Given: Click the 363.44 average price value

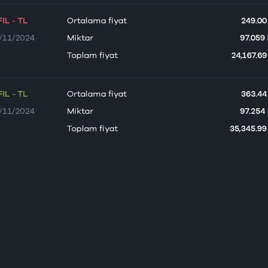Looking at the screenshot, I should (x=254, y=94).
